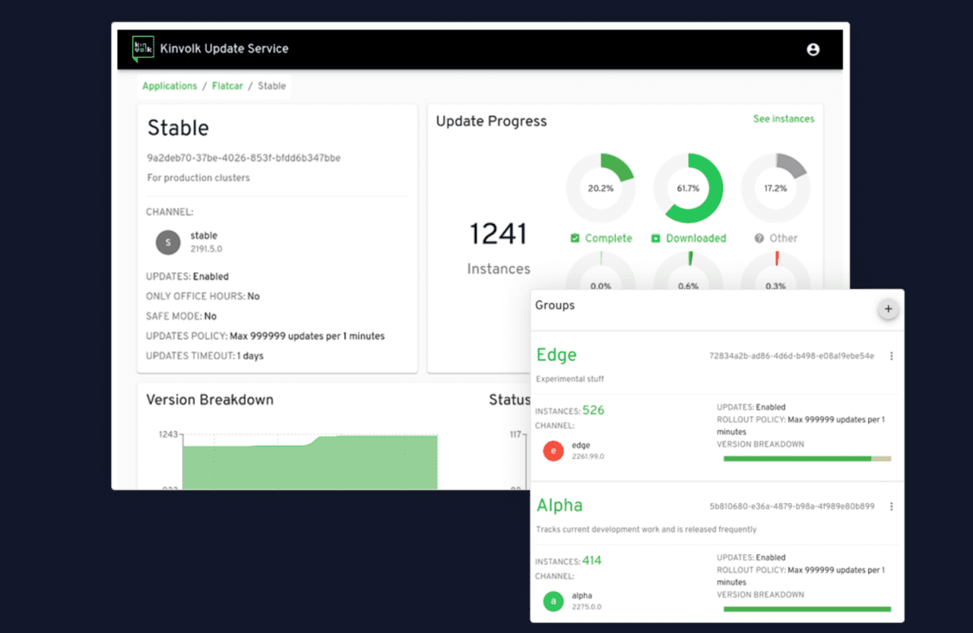Go to Applications breadcrumb link
Screen dimensions: 973x633
point(170,86)
